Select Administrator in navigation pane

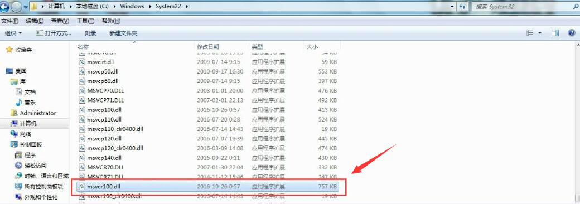point(38,113)
